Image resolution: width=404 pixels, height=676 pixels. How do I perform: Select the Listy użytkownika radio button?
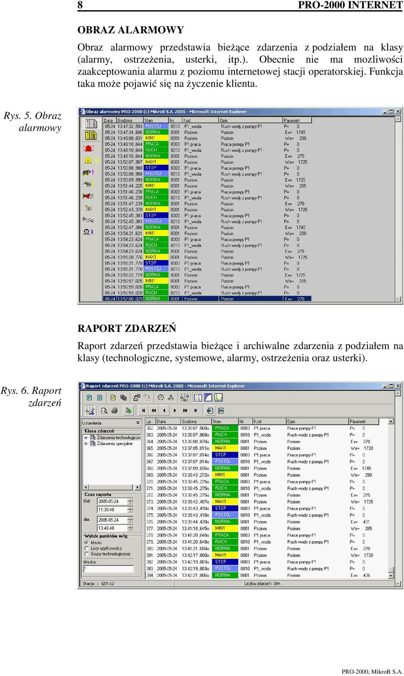87,548
